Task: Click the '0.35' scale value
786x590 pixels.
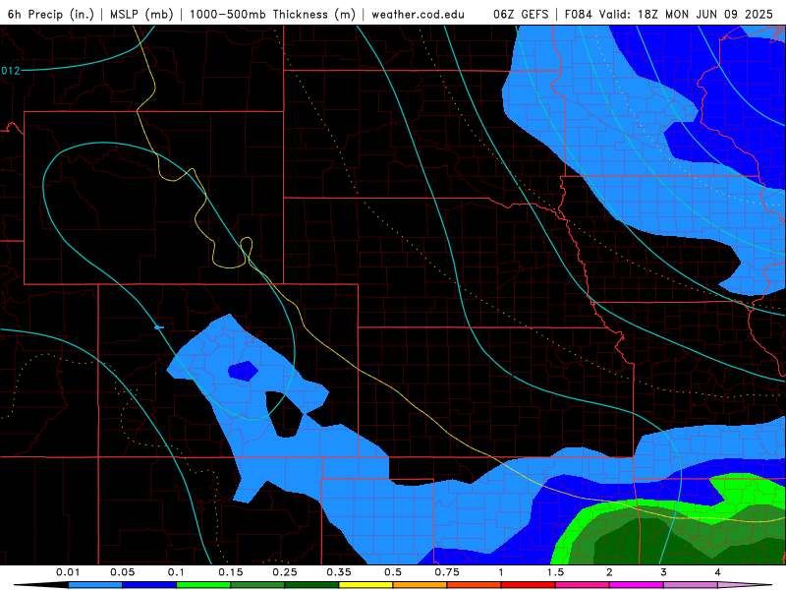Action: [339, 572]
